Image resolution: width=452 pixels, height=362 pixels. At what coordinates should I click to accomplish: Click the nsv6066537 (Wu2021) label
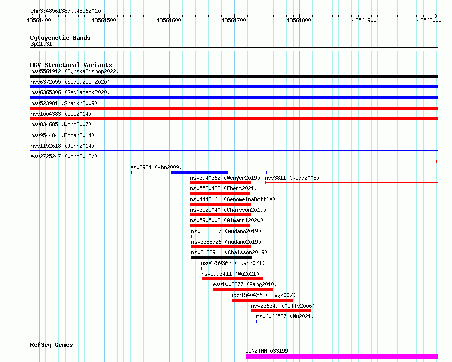coord(285,316)
